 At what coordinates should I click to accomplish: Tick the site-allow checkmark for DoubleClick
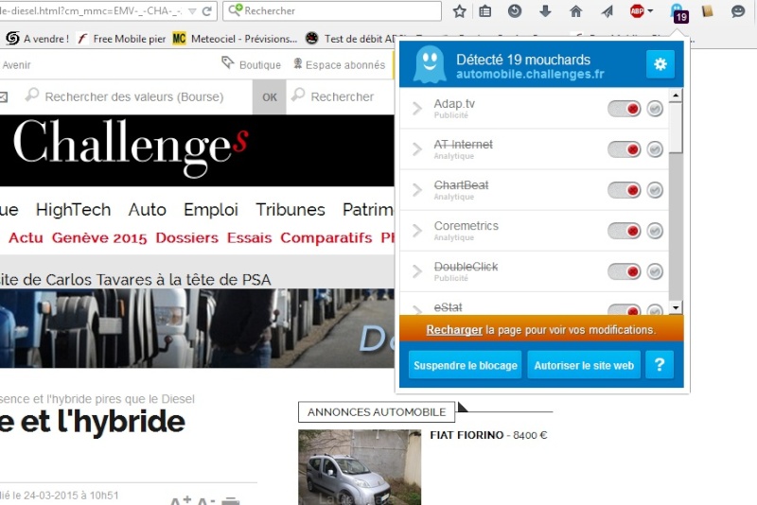pyautogui.click(x=655, y=271)
